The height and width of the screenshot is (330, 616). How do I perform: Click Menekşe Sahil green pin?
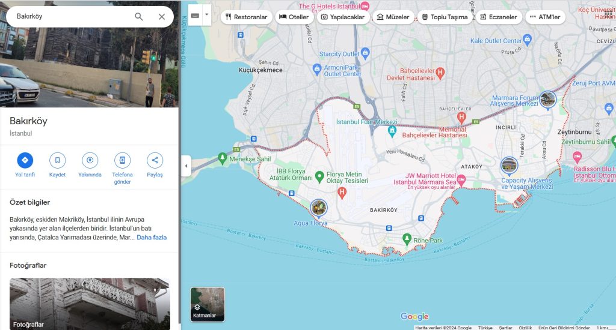223,158
